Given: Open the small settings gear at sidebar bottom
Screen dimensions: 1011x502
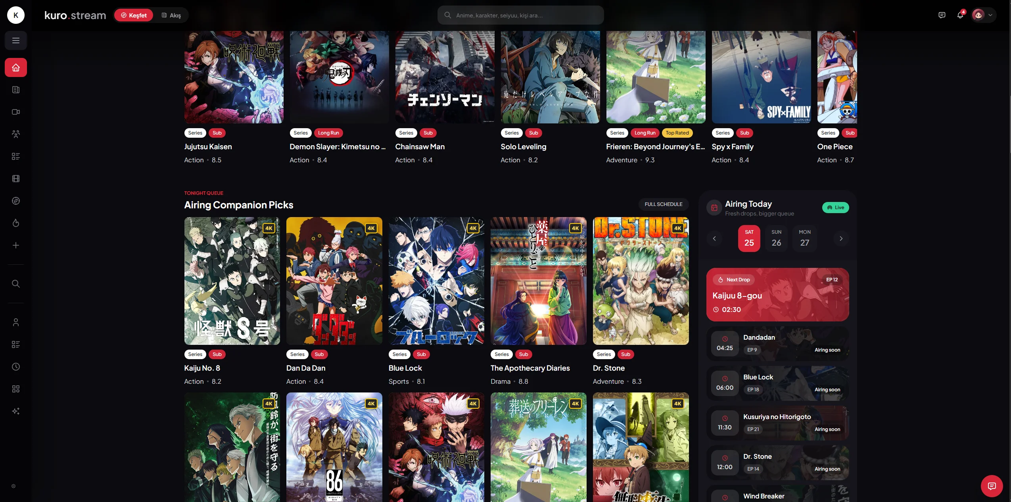Looking at the screenshot, I should pyautogui.click(x=13, y=486).
